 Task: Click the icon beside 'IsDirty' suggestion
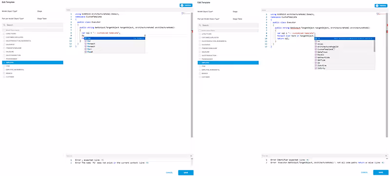pyautogui.click(x=316, y=68)
